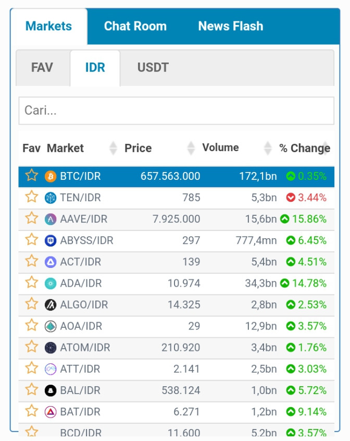Click the ABYSS coin logo icon
Screen dimensions: 350x441
point(51,240)
